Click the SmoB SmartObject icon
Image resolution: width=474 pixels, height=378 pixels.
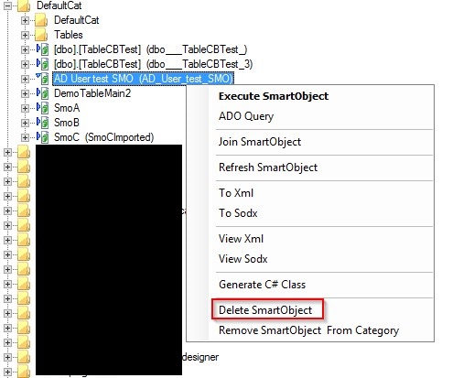click(43, 123)
